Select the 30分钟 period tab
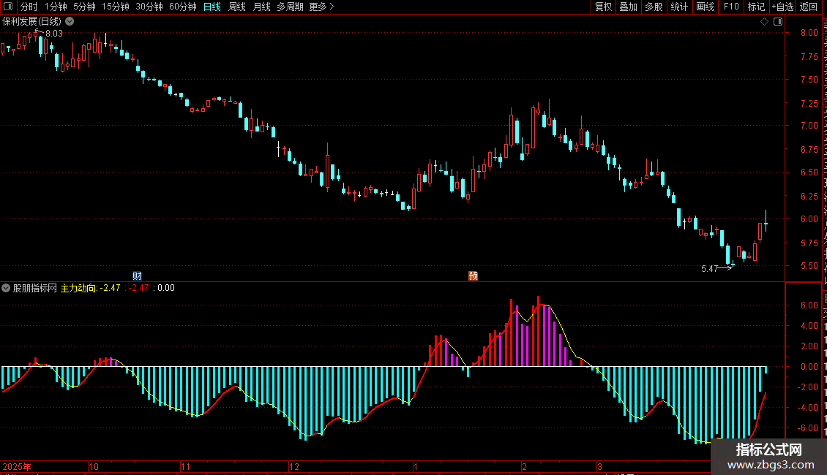827x475 pixels. pyautogui.click(x=149, y=7)
